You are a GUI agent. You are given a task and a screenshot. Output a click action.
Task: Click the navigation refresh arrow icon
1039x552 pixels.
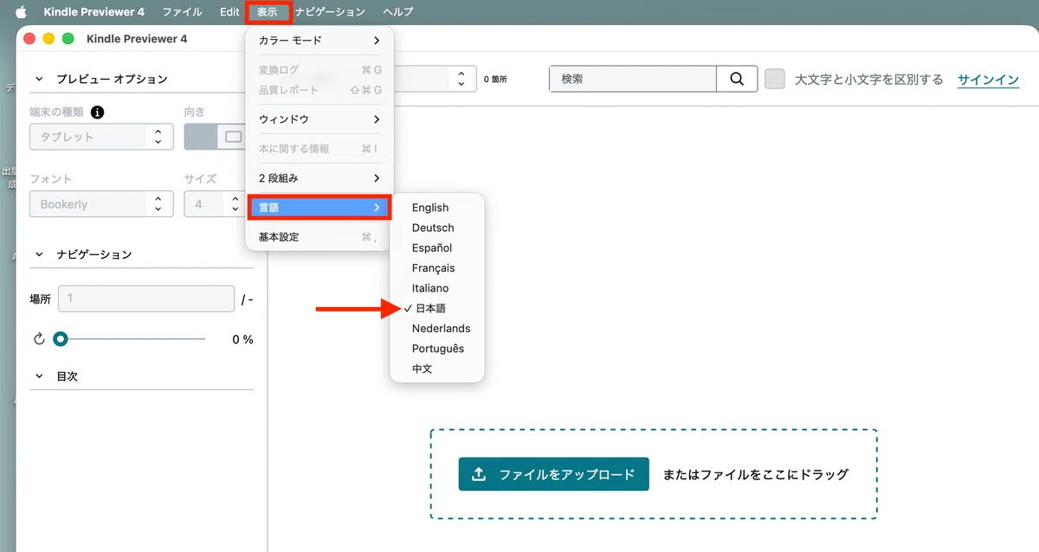click(39, 339)
